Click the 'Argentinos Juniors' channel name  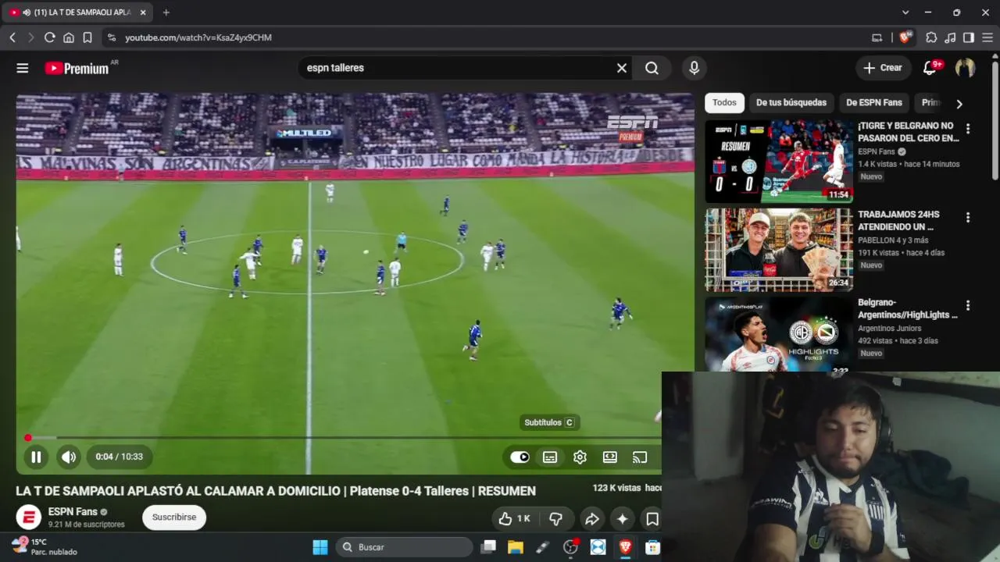click(x=891, y=329)
